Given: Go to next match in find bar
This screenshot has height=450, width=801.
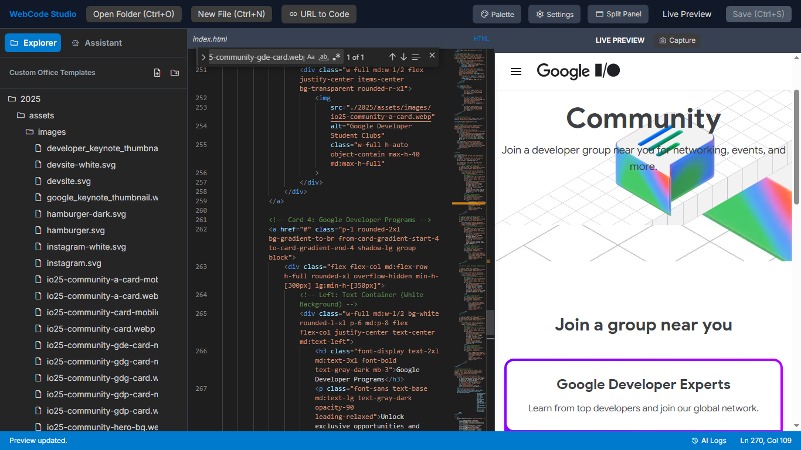Looking at the screenshot, I should click(403, 57).
